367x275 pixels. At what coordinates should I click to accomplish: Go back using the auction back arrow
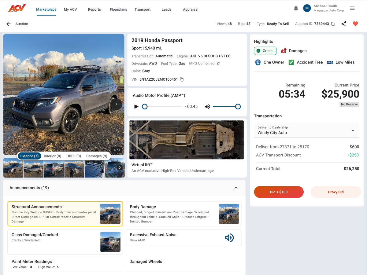point(8,24)
